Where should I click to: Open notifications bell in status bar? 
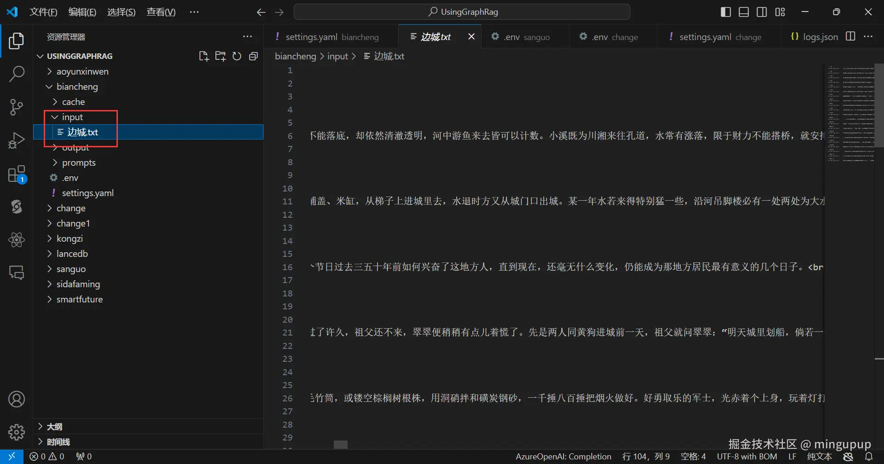[x=869, y=456]
